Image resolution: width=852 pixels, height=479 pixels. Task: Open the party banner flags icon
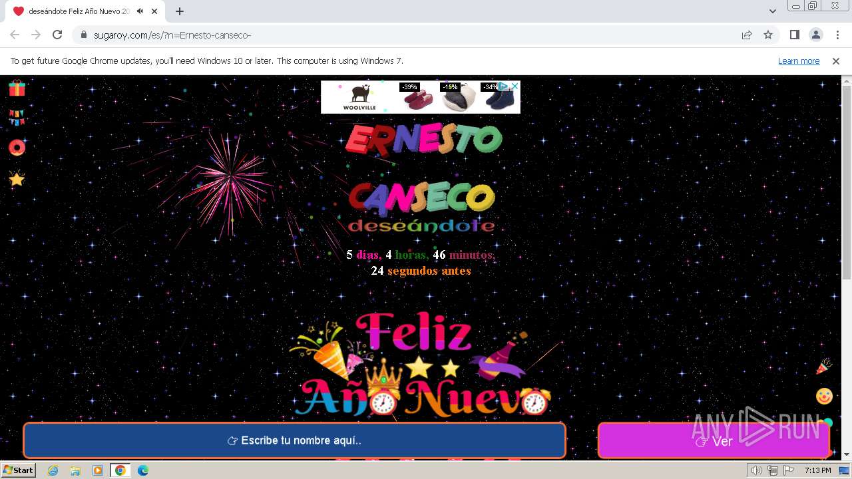click(17, 118)
